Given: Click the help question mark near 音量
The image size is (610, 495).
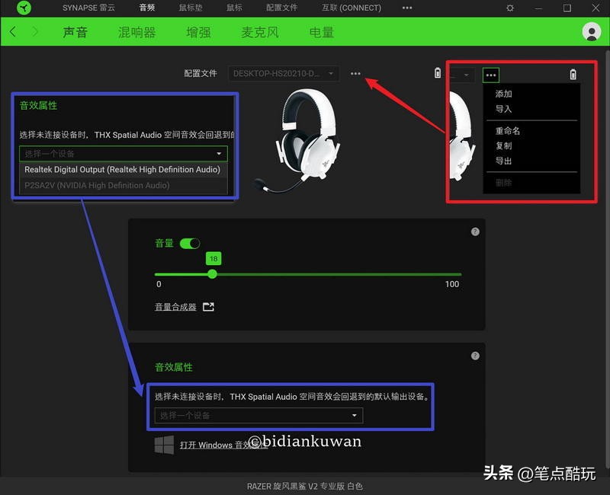Looking at the screenshot, I should [x=475, y=231].
